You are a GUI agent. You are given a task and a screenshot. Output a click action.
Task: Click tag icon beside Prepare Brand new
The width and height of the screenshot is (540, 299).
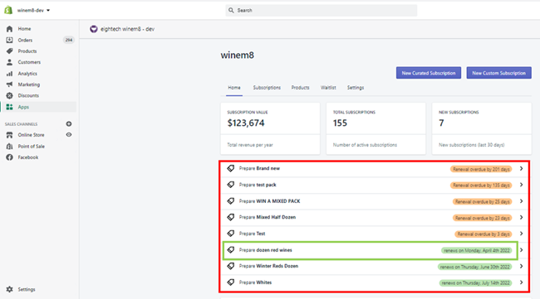(x=231, y=169)
